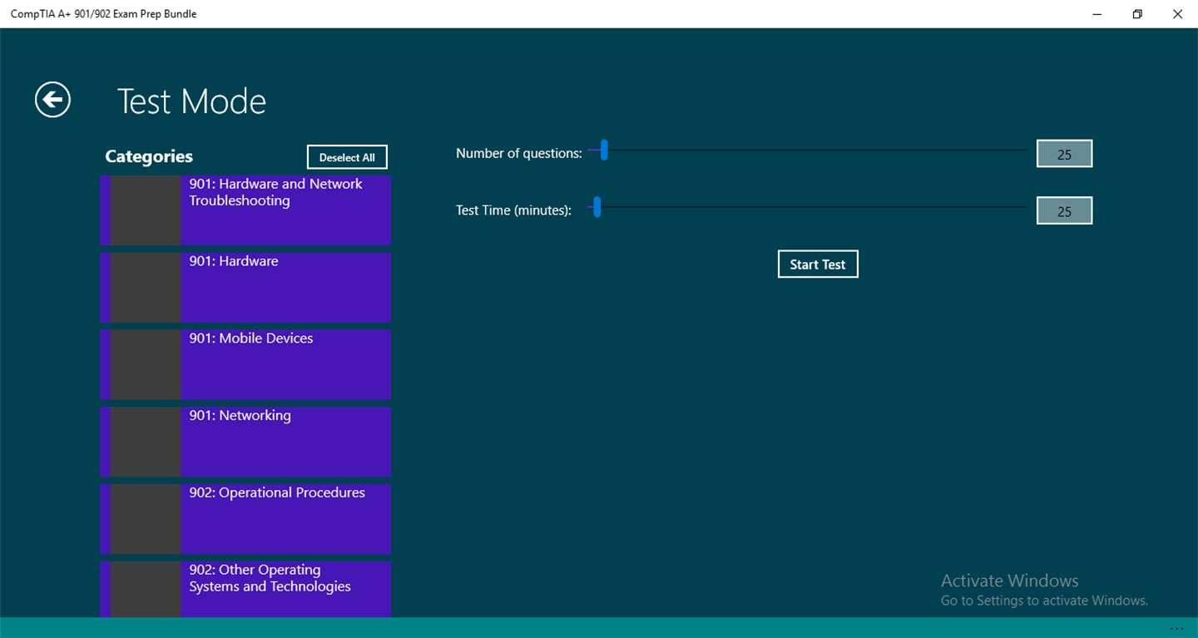Viewport: 1198px width, 638px height.
Task: Minimize the CompTIA exam prep window
Action: point(1097,14)
